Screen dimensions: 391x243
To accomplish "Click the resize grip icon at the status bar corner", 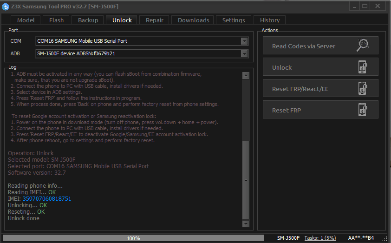I will pos(385,239).
